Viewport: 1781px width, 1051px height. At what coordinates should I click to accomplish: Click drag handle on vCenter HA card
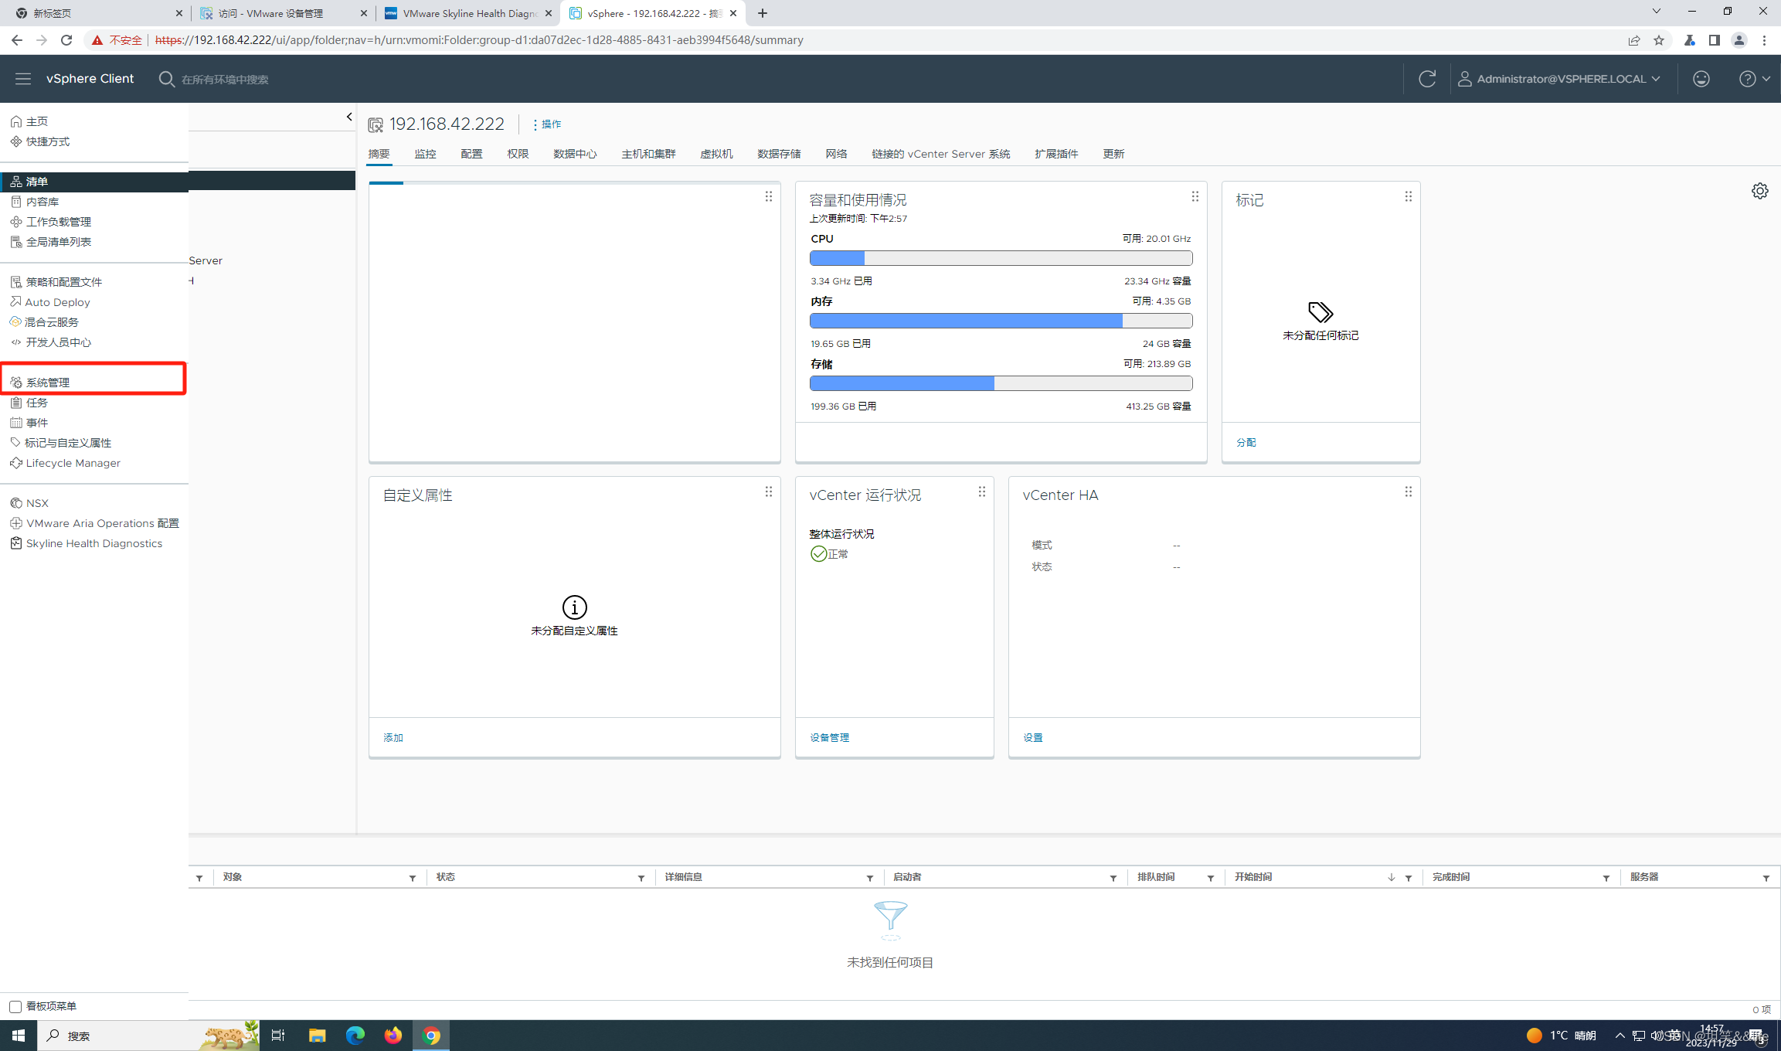pyautogui.click(x=1409, y=491)
